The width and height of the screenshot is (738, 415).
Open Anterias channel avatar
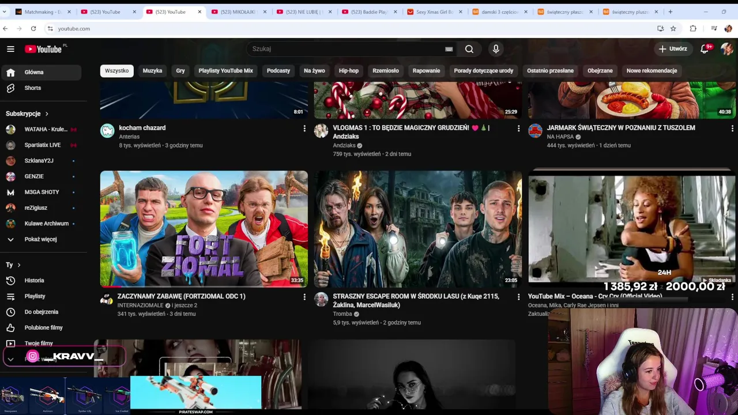click(x=107, y=131)
